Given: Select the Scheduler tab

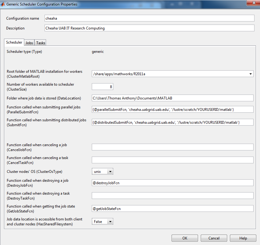Looking at the screenshot, I should tap(14, 42).
